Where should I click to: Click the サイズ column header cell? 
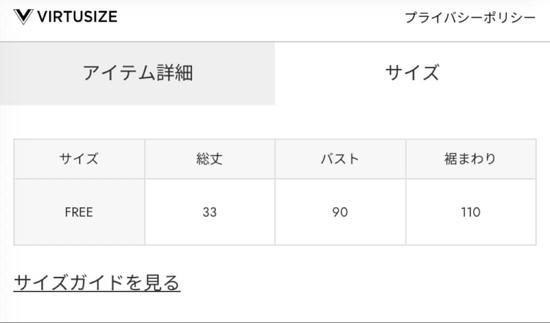tap(79, 159)
